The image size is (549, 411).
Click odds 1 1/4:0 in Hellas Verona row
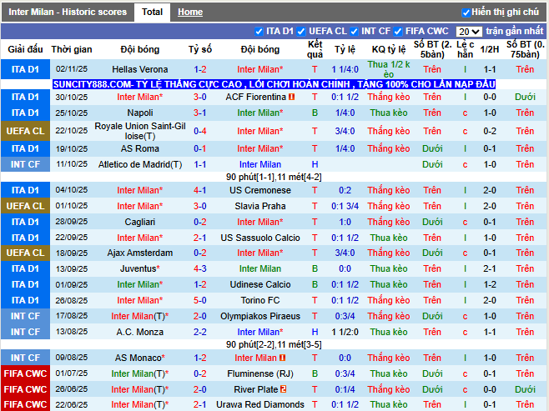click(x=345, y=69)
